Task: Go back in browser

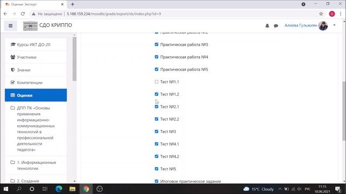Action: tap(5, 14)
